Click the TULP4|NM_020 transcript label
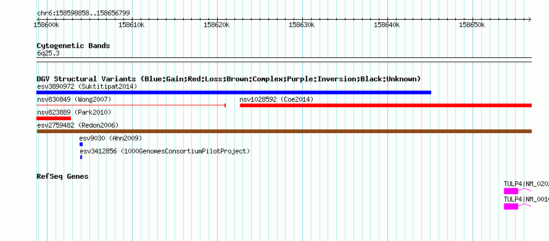The image size is (549, 241). pyautogui.click(x=526, y=184)
